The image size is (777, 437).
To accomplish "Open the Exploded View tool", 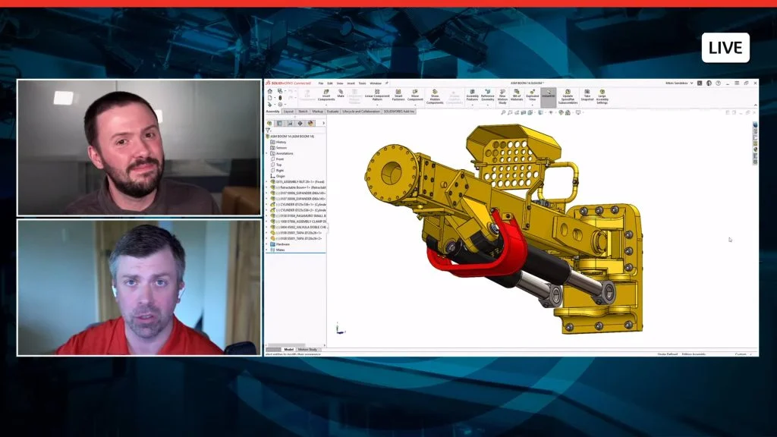I will tap(532, 95).
